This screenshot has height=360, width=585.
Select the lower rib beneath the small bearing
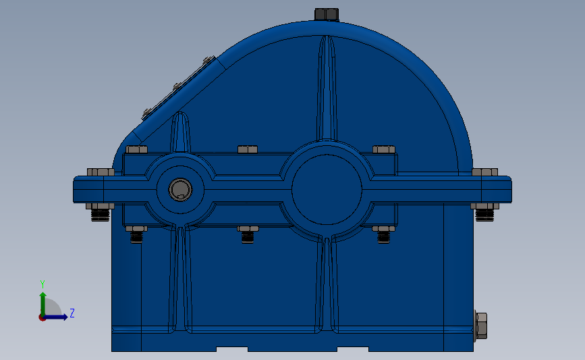(x=181, y=280)
